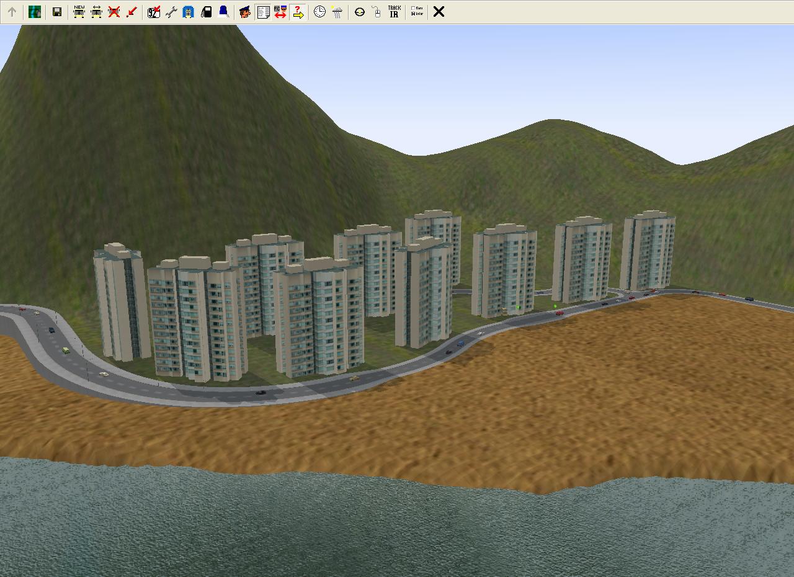Repair the bus with the wrench icon
794x577 pixels.
point(171,12)
